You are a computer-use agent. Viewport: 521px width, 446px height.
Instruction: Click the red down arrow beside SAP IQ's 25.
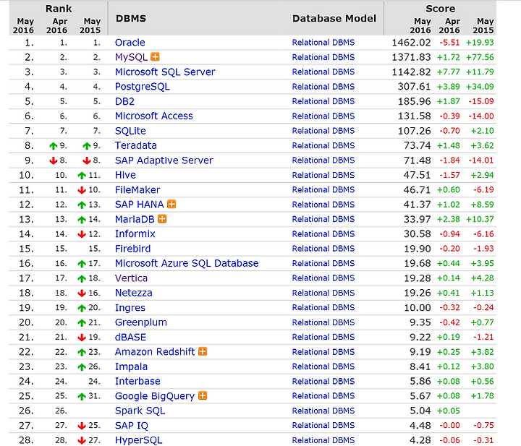82,426
